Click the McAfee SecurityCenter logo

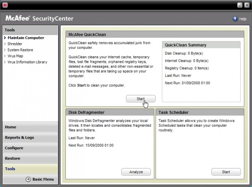pos(40,18)
